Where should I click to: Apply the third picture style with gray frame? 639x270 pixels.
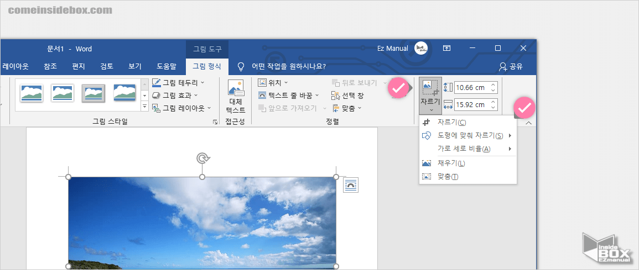coord(93,93)
